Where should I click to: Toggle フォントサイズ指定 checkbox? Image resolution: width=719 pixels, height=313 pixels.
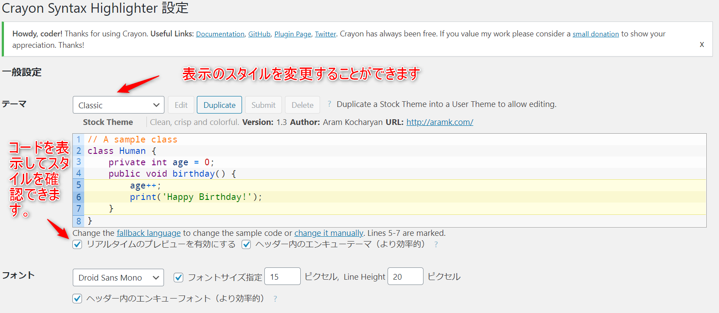tap(178, 277)
